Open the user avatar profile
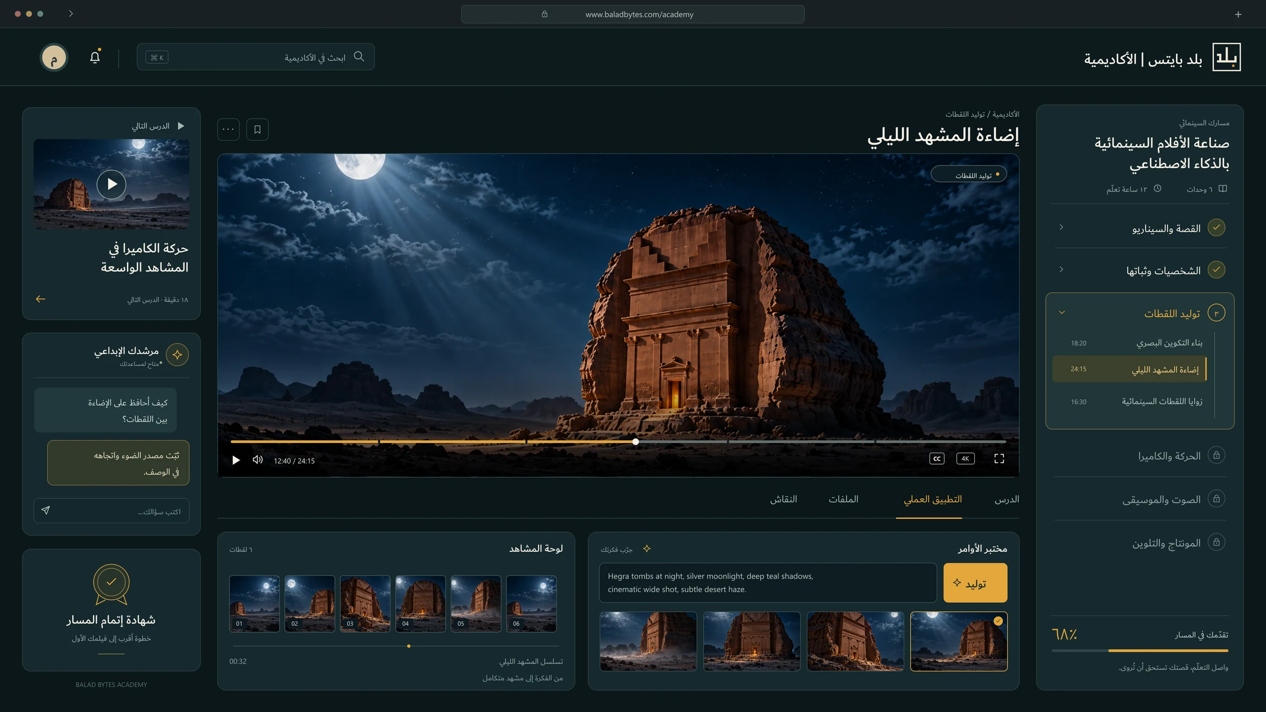The height and width of the screenshot is (712, 1266). 54,57
